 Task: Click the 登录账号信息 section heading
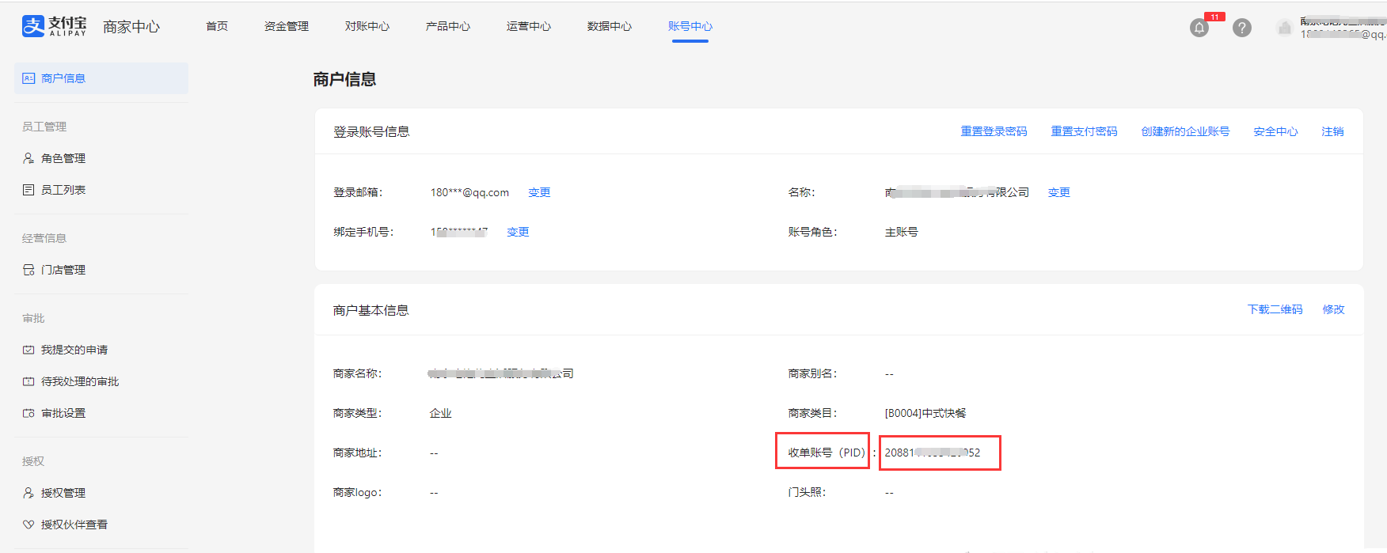(371, 131)
